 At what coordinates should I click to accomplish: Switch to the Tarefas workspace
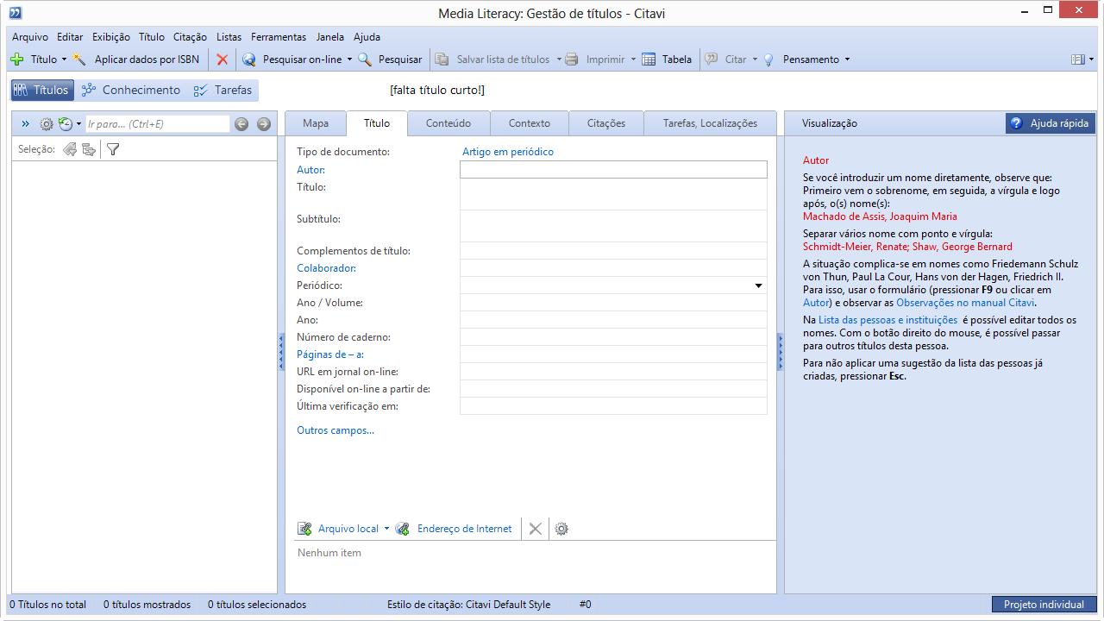pyautogui.click(x=223, y=91)
